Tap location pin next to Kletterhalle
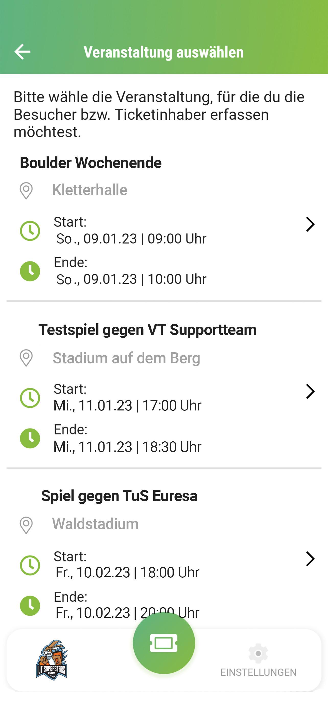The width and height of the screenshot is (328, 710). 26,190
